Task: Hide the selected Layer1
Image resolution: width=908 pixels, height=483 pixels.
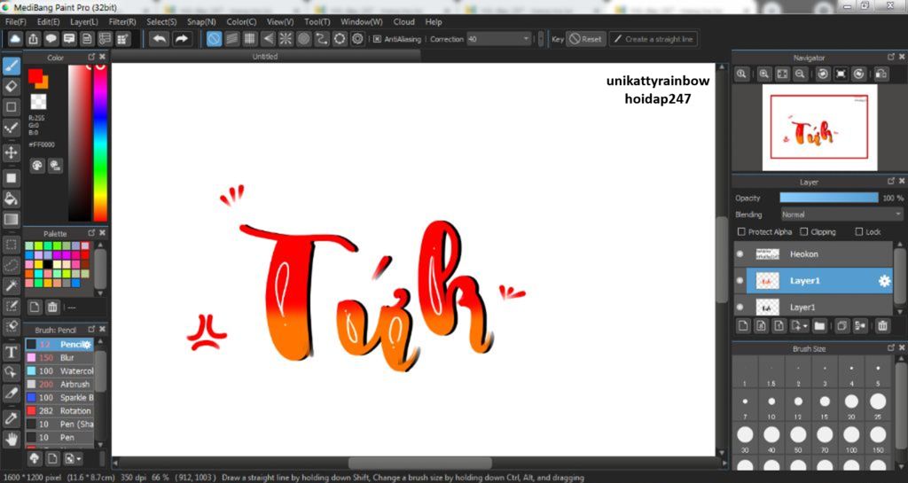Action: (740, 281)
